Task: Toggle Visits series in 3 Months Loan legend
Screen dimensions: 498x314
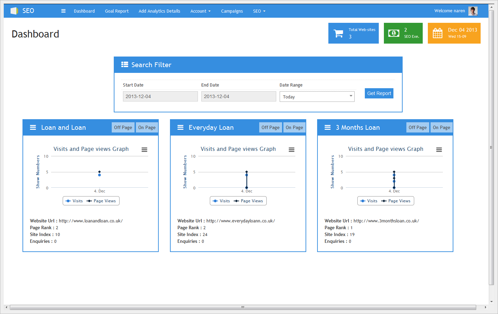Action: (x=369, y=201)
